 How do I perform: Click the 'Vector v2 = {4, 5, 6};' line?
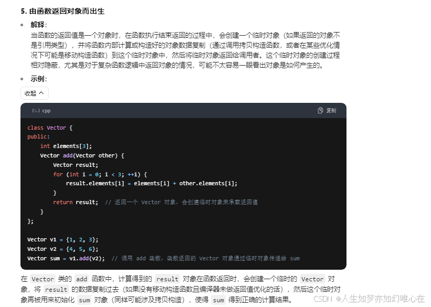[x=62, y=249]
